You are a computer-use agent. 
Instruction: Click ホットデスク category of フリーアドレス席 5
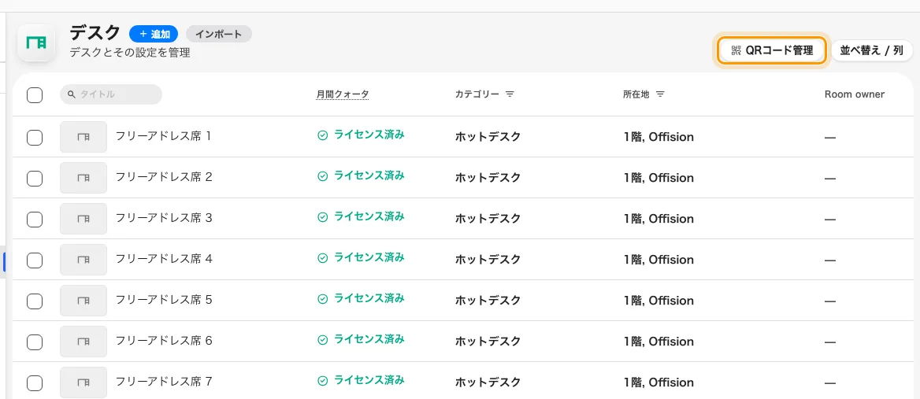[x=488, y=301]
